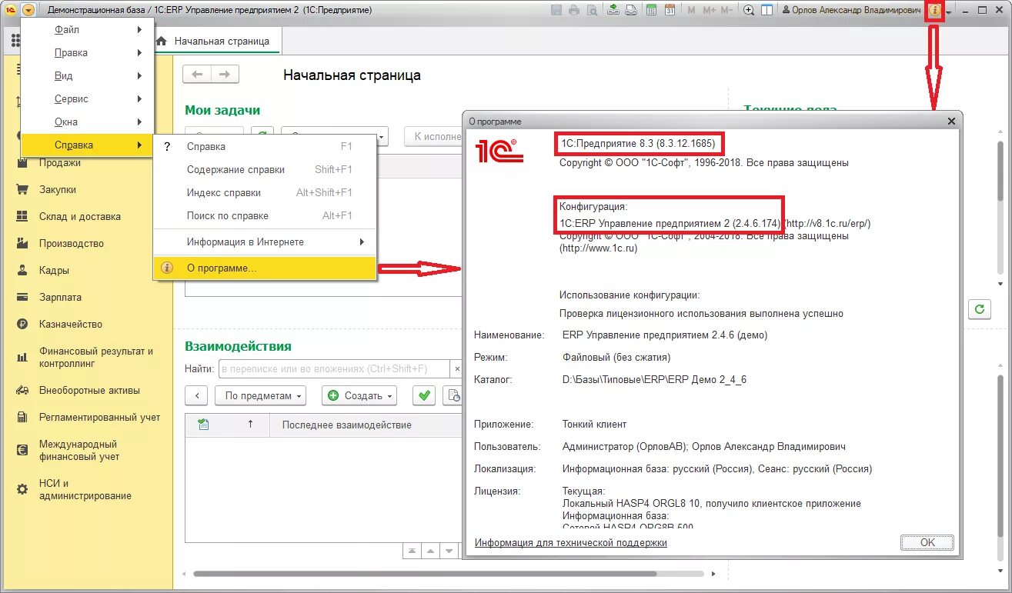Expand the Правка submenu
The width and height of the screenshot is (1012, 593).
click(88, 53)
